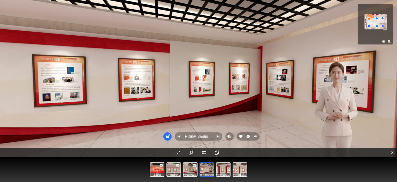Open the 主题墙 scene thumbnail

click(157, 170)
